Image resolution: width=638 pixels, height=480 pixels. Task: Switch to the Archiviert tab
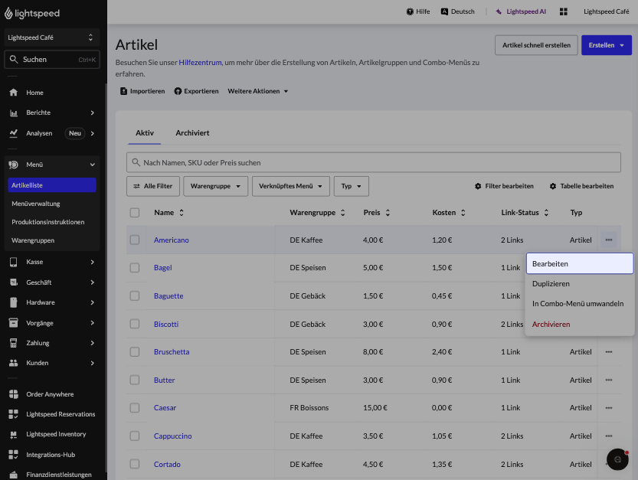tap(192, 133)
